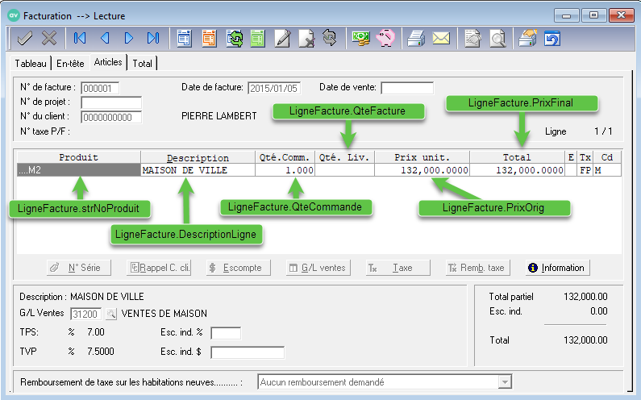
Task: Jump to the last record
Action: [x=152, y=38]
